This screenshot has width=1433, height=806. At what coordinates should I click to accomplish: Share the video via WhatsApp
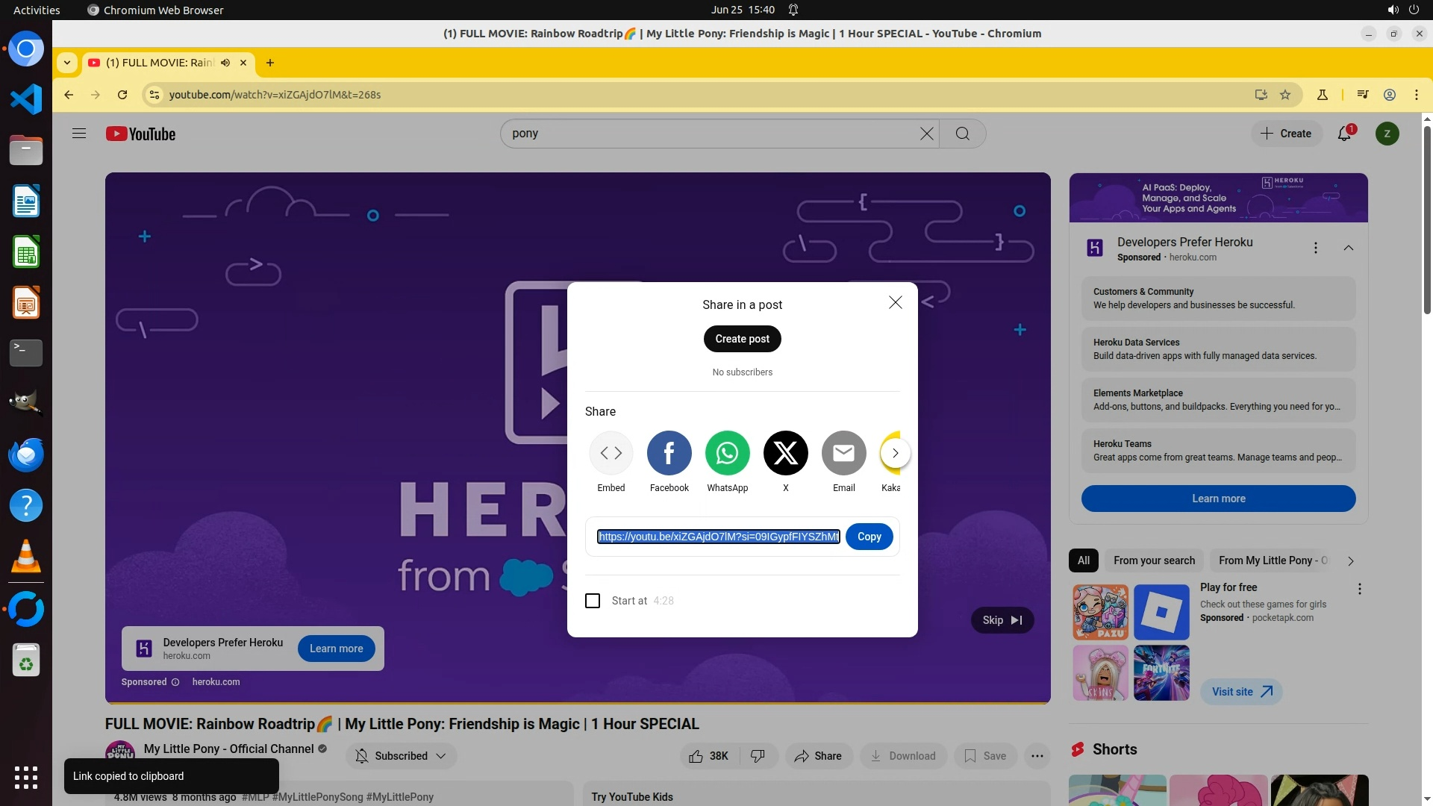(727, 453)
